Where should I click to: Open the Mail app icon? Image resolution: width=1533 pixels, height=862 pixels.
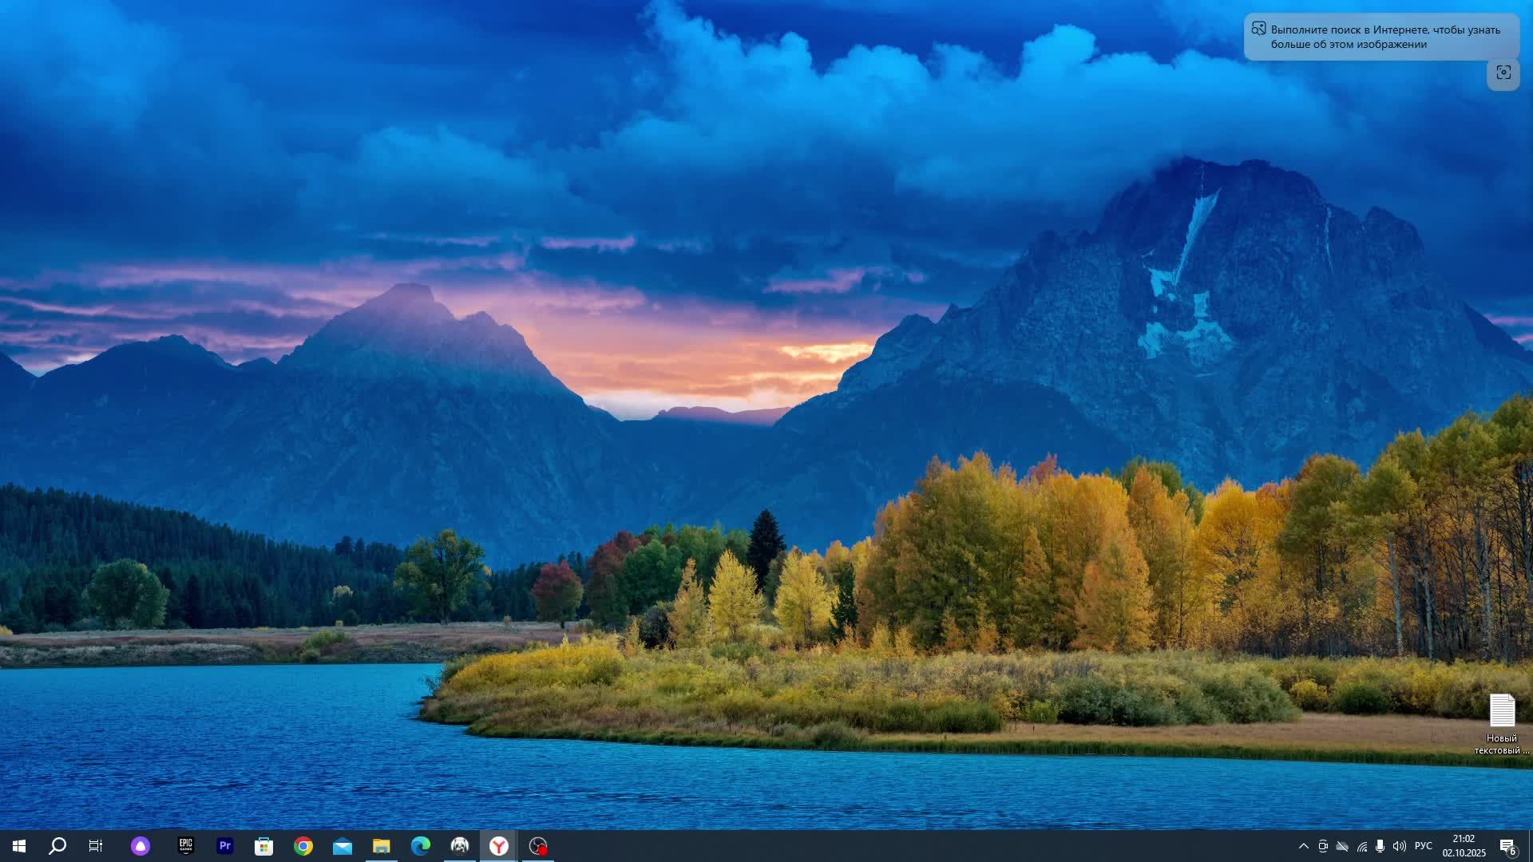pyautogui.click(x=343, y=846)
